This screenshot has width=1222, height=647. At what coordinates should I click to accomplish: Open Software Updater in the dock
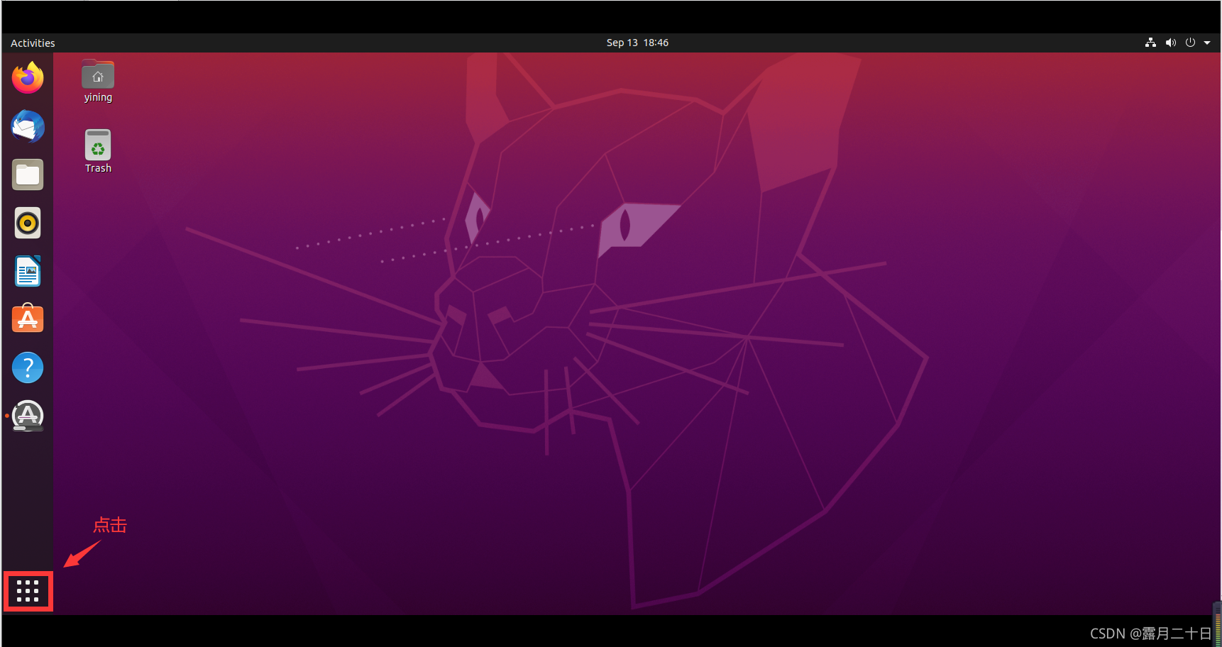coord(28,416)
